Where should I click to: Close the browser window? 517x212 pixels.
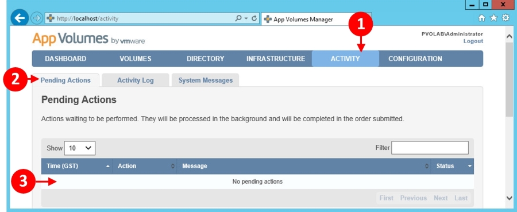tap(503, 5)
